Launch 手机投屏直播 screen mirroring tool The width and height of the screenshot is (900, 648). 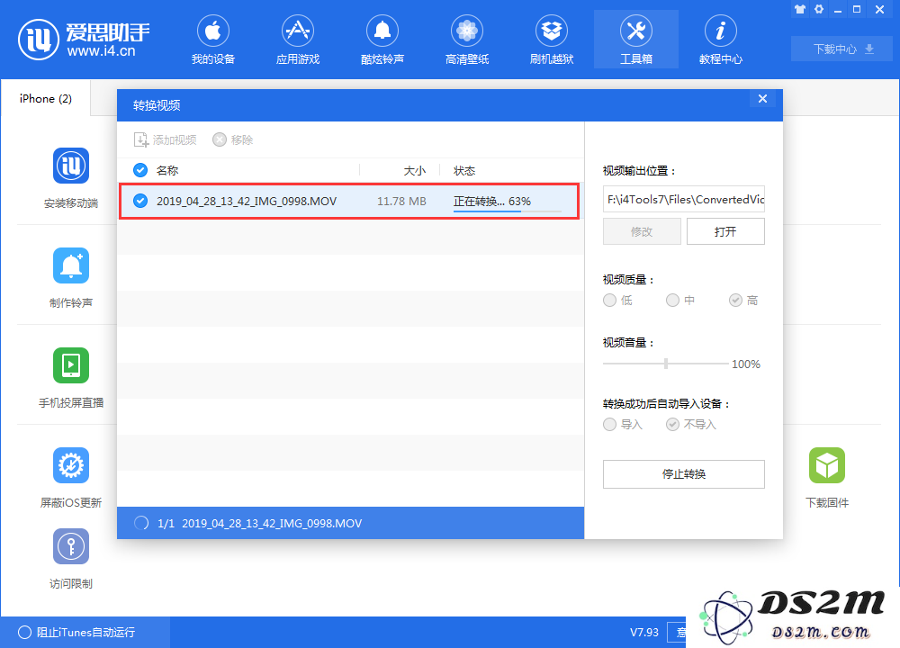[x=71, y=378]
